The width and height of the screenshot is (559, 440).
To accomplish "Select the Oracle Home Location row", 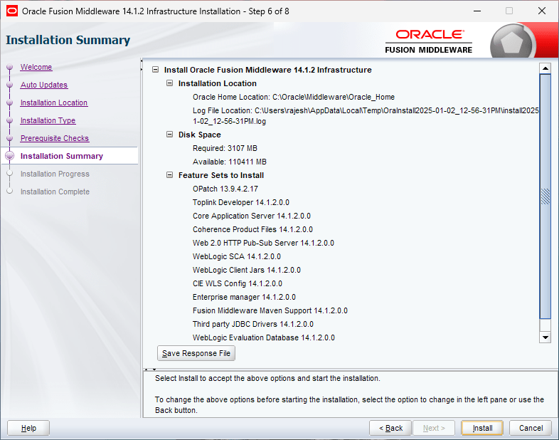I will click(x=294, y=97).
